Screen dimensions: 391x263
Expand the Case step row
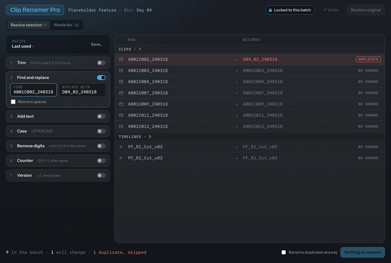point(58,131)
